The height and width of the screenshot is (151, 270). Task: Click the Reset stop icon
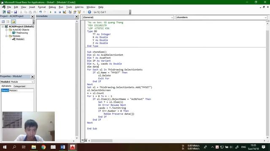click(x=60, y=12)
